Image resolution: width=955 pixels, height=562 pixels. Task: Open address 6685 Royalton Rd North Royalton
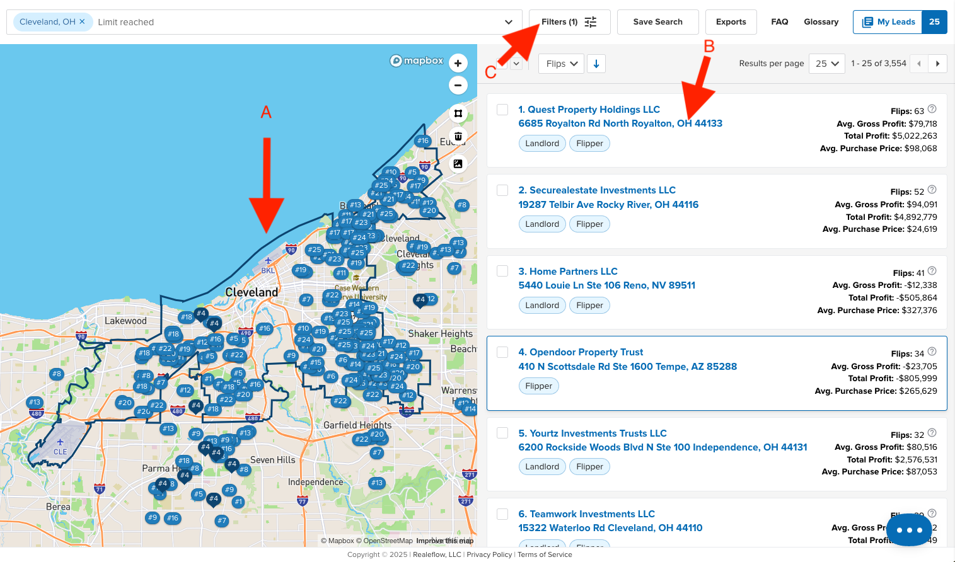620,123
